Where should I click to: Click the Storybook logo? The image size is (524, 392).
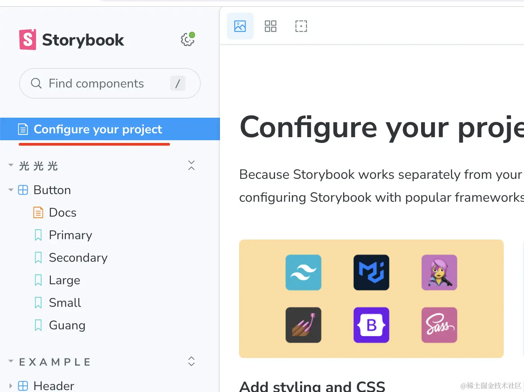pos(72,40)
